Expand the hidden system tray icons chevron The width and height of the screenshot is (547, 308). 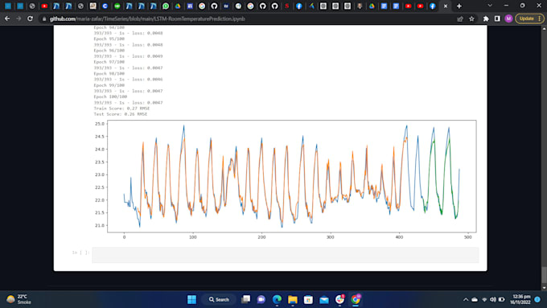[x=466, y=299]
